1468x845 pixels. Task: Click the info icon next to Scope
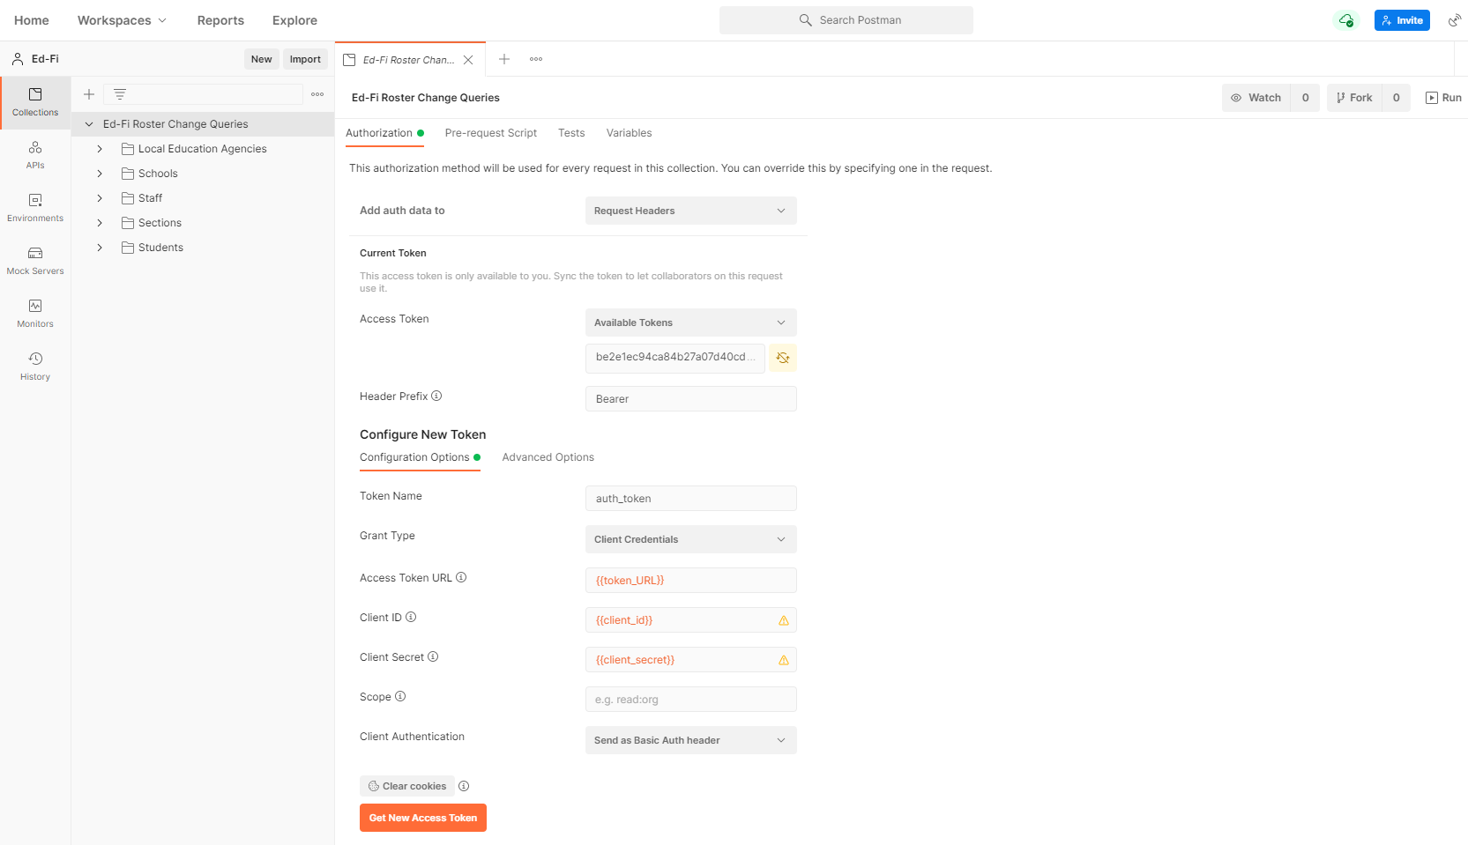tap(400, 696)
